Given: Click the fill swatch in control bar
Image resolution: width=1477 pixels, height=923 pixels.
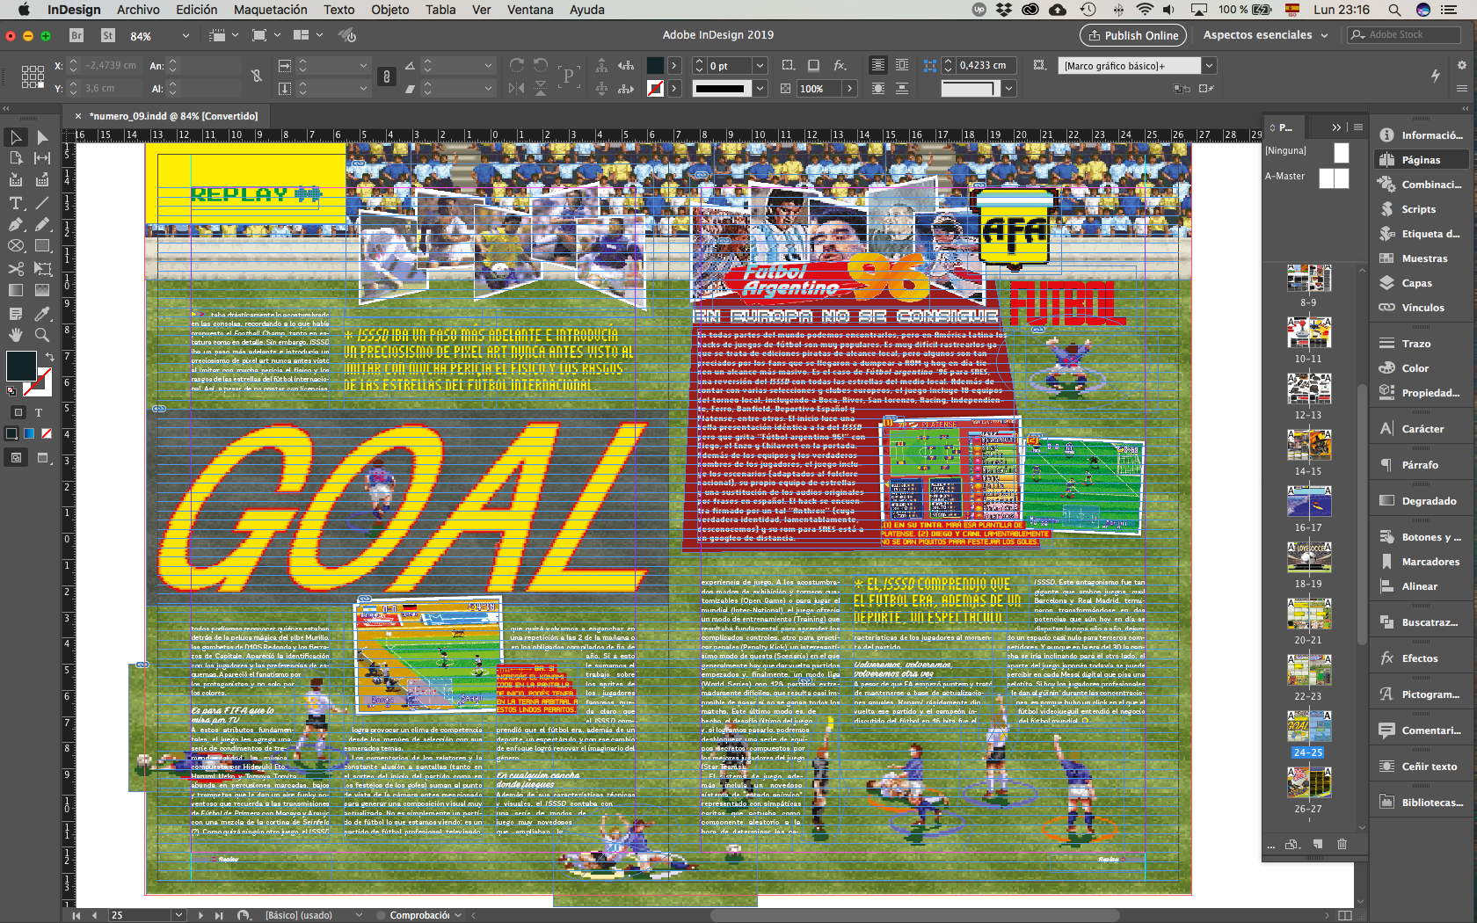Looking at the screenshot, I should click(655, 65).
